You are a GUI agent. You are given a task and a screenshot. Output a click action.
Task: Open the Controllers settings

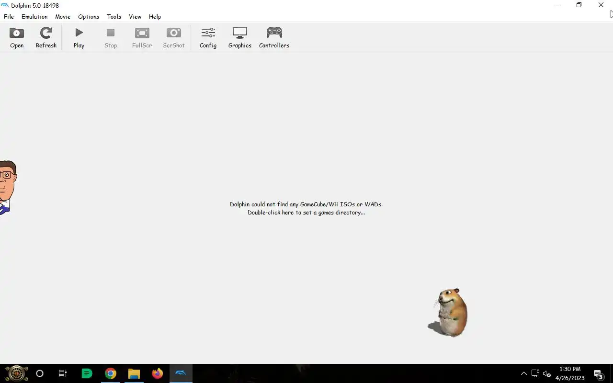pyautogui.click(x=274, y=38)
